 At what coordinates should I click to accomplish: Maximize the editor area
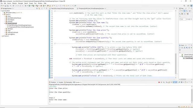[177, 8]
